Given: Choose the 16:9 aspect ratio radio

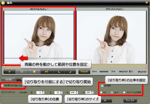Looking at the screenshot, I should pyautogui.click(x=112, y=92).
